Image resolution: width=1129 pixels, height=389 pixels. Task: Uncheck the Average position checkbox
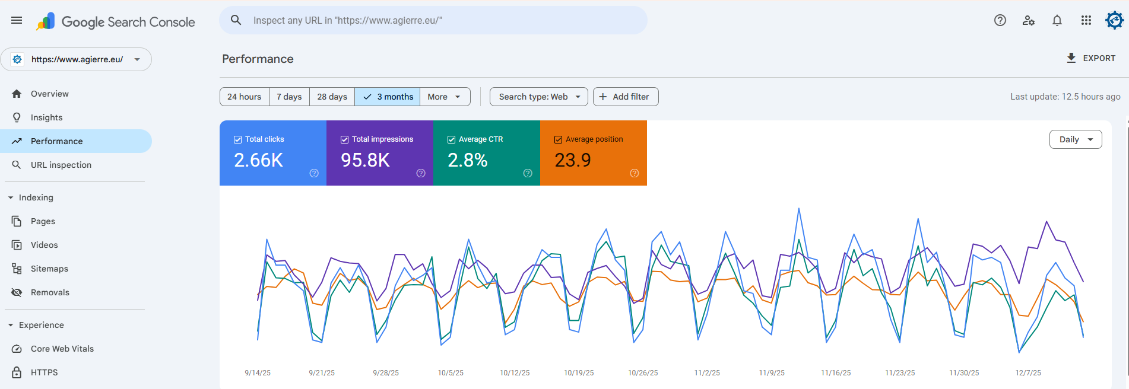click(558, 139)
